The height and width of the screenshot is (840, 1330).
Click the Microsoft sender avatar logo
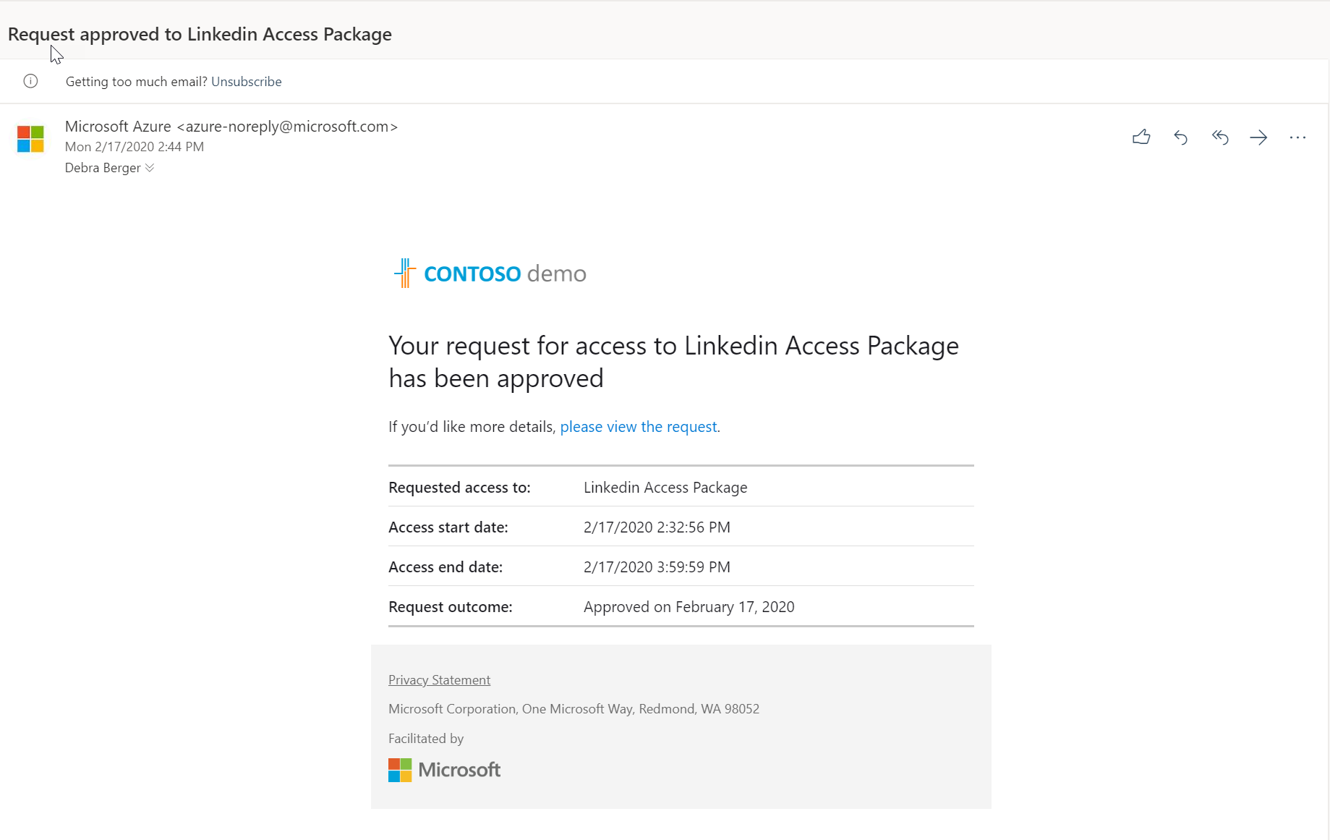(30, 139)
